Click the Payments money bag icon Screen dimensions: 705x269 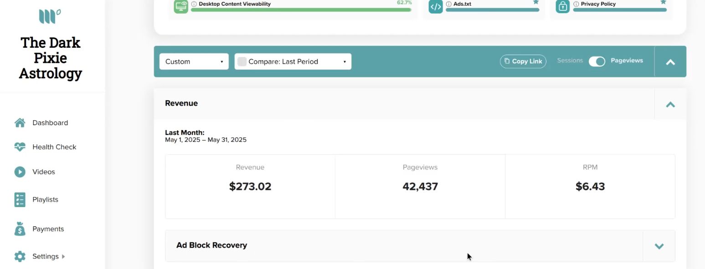pos(20,229)
